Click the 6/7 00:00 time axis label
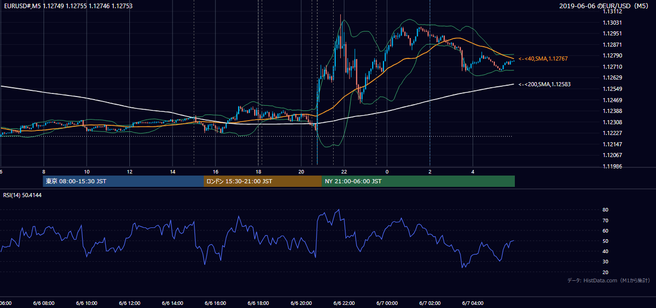 (x=387, y=303)
